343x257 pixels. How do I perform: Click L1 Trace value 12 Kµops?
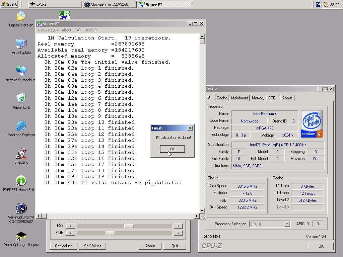pyautogui.click(x=307, y=193)
